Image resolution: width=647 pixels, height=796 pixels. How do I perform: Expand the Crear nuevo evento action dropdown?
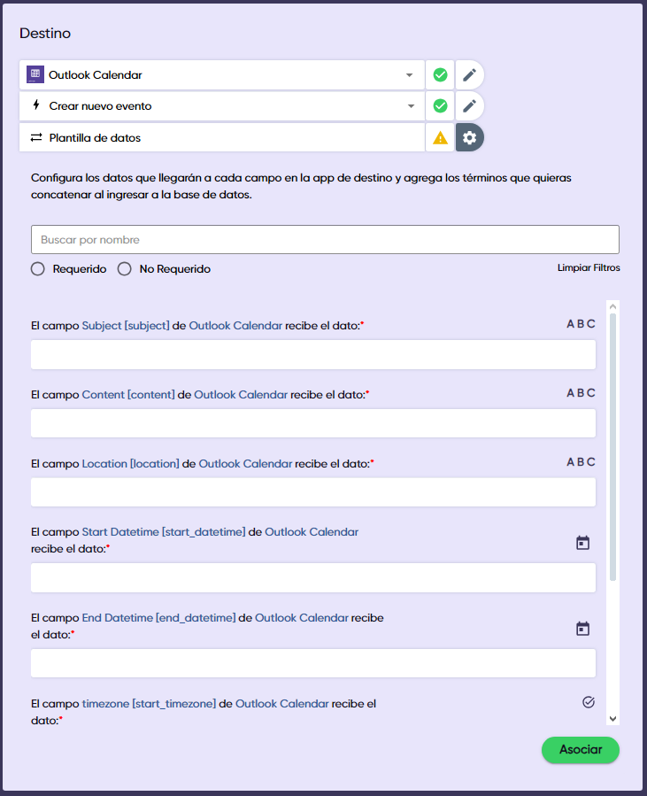click(409, 106)
